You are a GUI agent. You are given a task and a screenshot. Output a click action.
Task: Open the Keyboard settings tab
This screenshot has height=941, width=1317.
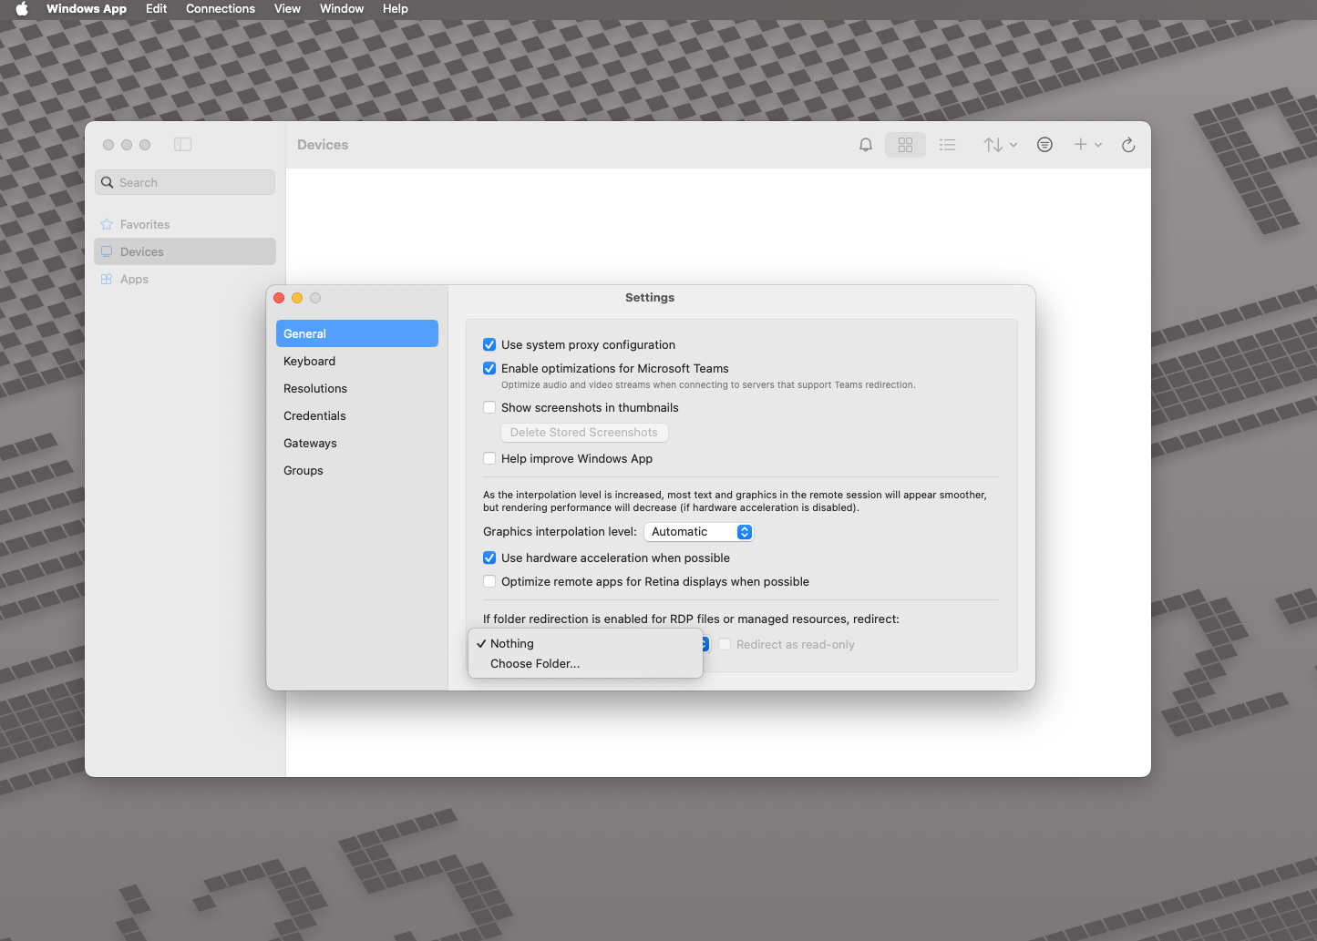click(x=357, y=361)
